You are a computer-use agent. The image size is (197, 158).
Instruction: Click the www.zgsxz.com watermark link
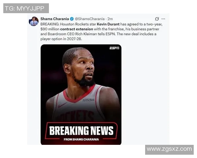click(169, 150)
